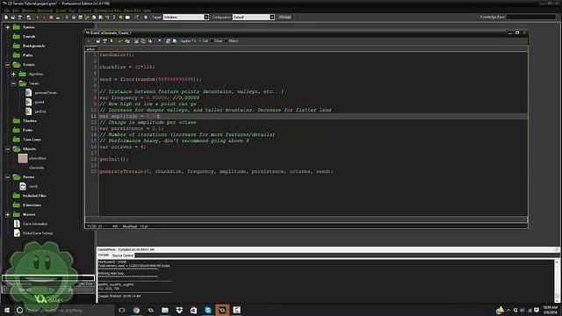The width and height of the screenshot is (562, 316).
Task: Save the project with the toolbar disk icon
Action: pos(19,18)
